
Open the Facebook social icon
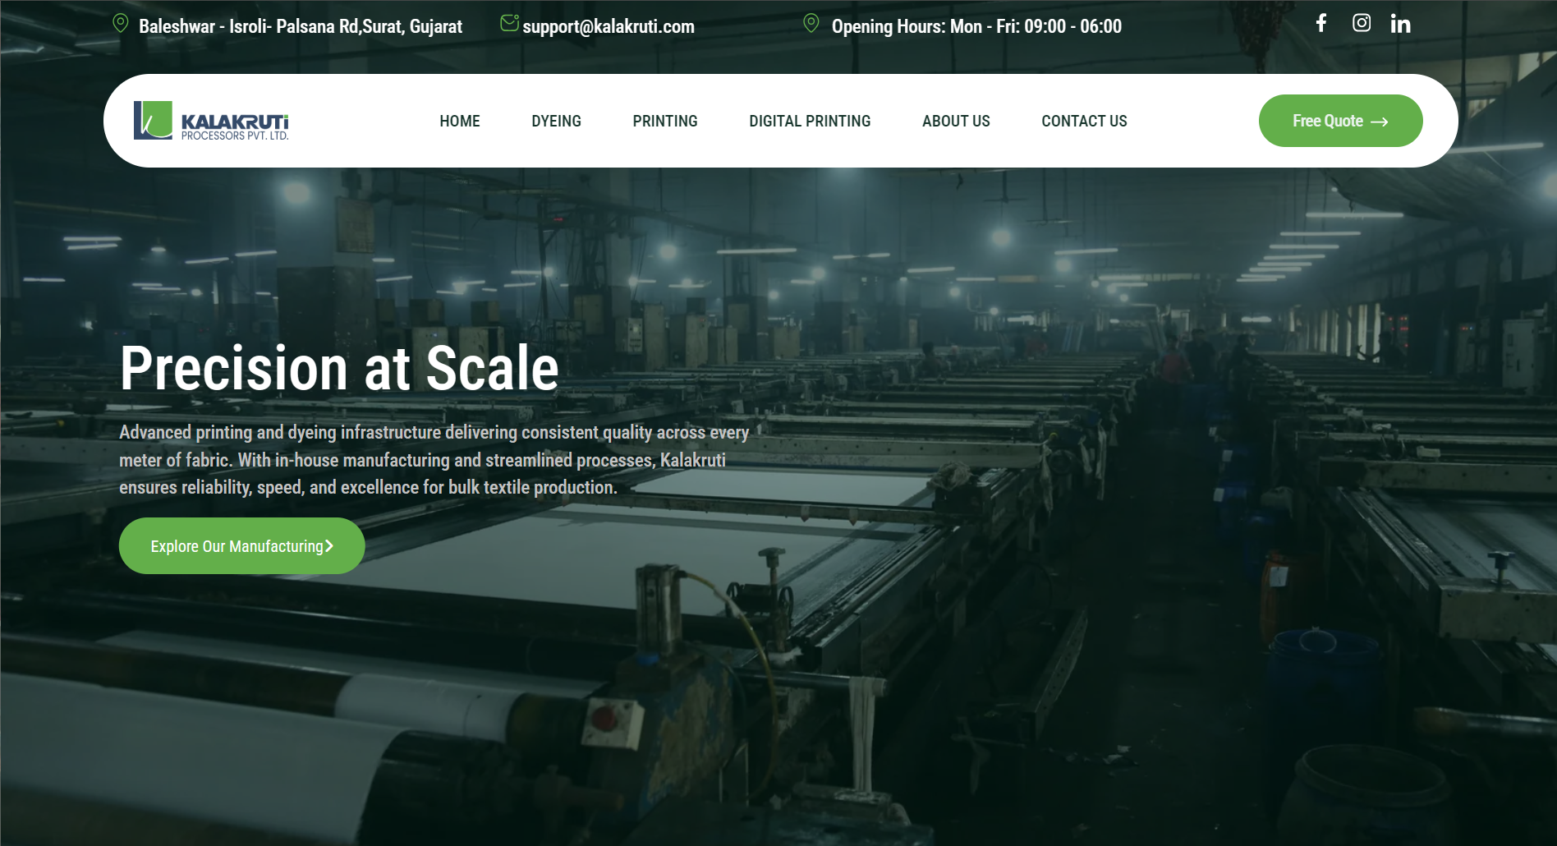[1321, 23]
